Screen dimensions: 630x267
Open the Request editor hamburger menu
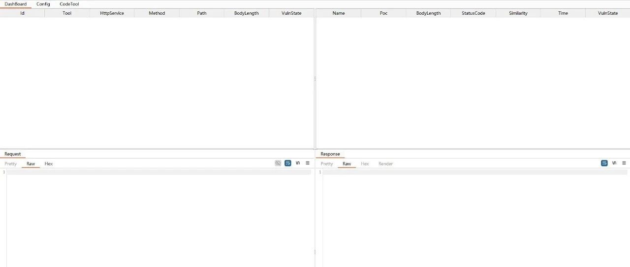click(308, 163)
